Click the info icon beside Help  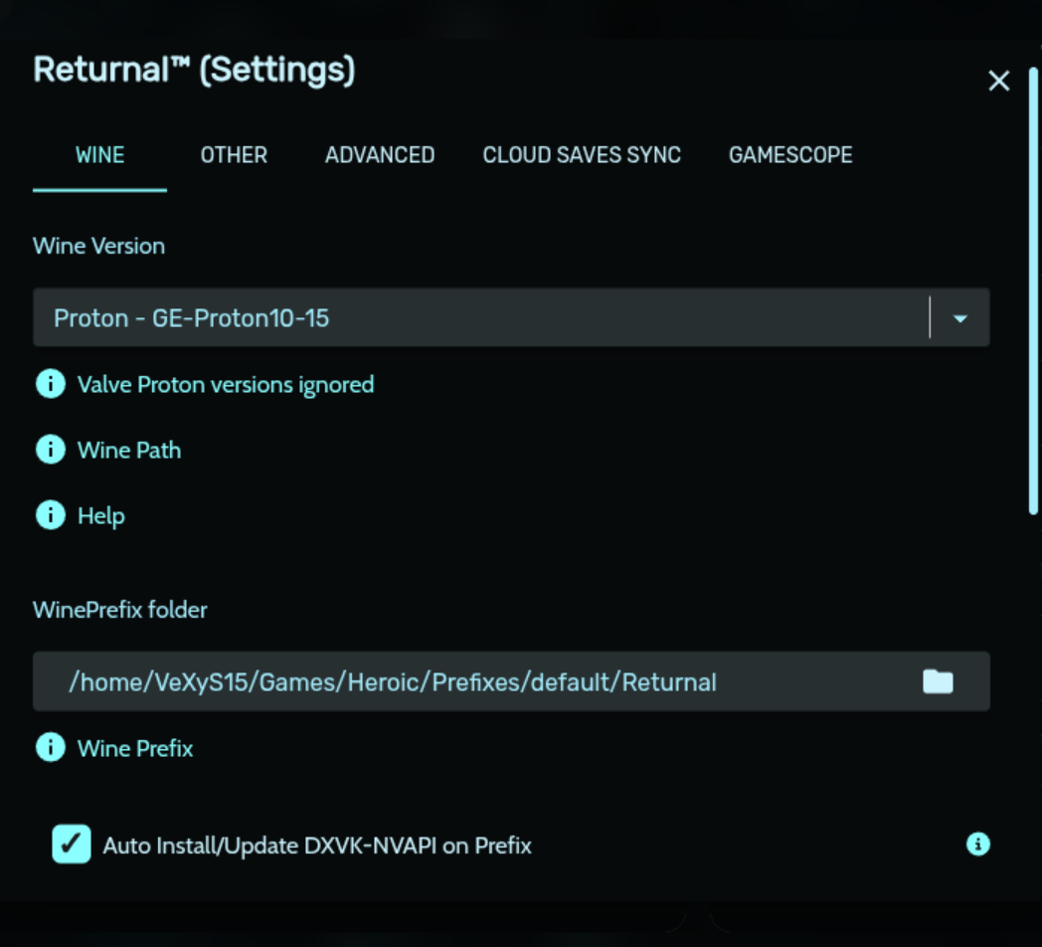50,515
